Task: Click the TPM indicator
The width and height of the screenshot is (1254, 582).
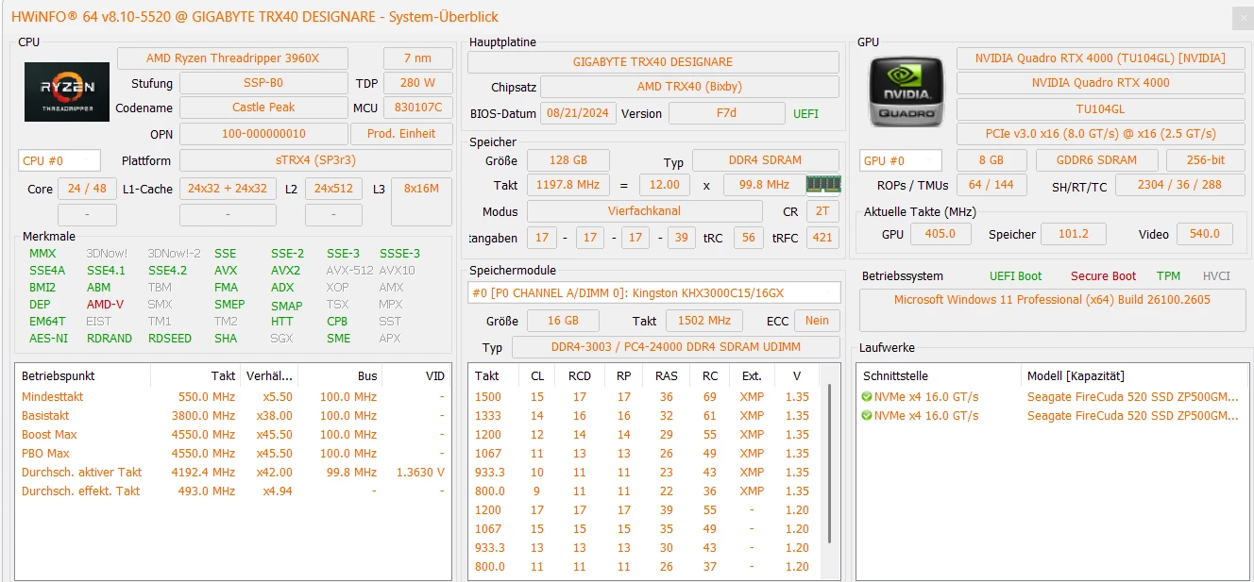Action: click(x=1168, y=276)
